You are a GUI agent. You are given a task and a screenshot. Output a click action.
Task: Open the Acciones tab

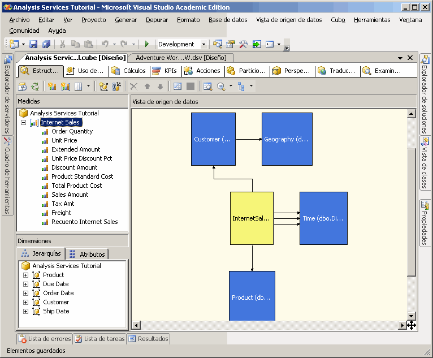[202, 71]
